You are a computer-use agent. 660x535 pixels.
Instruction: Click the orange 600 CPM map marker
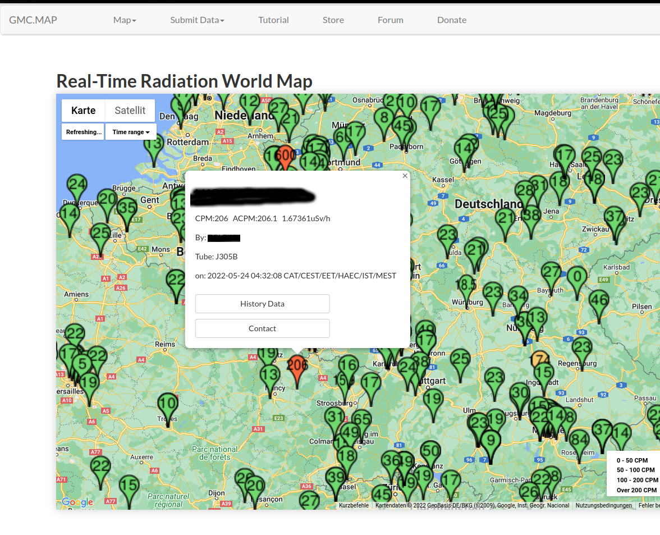286,157
